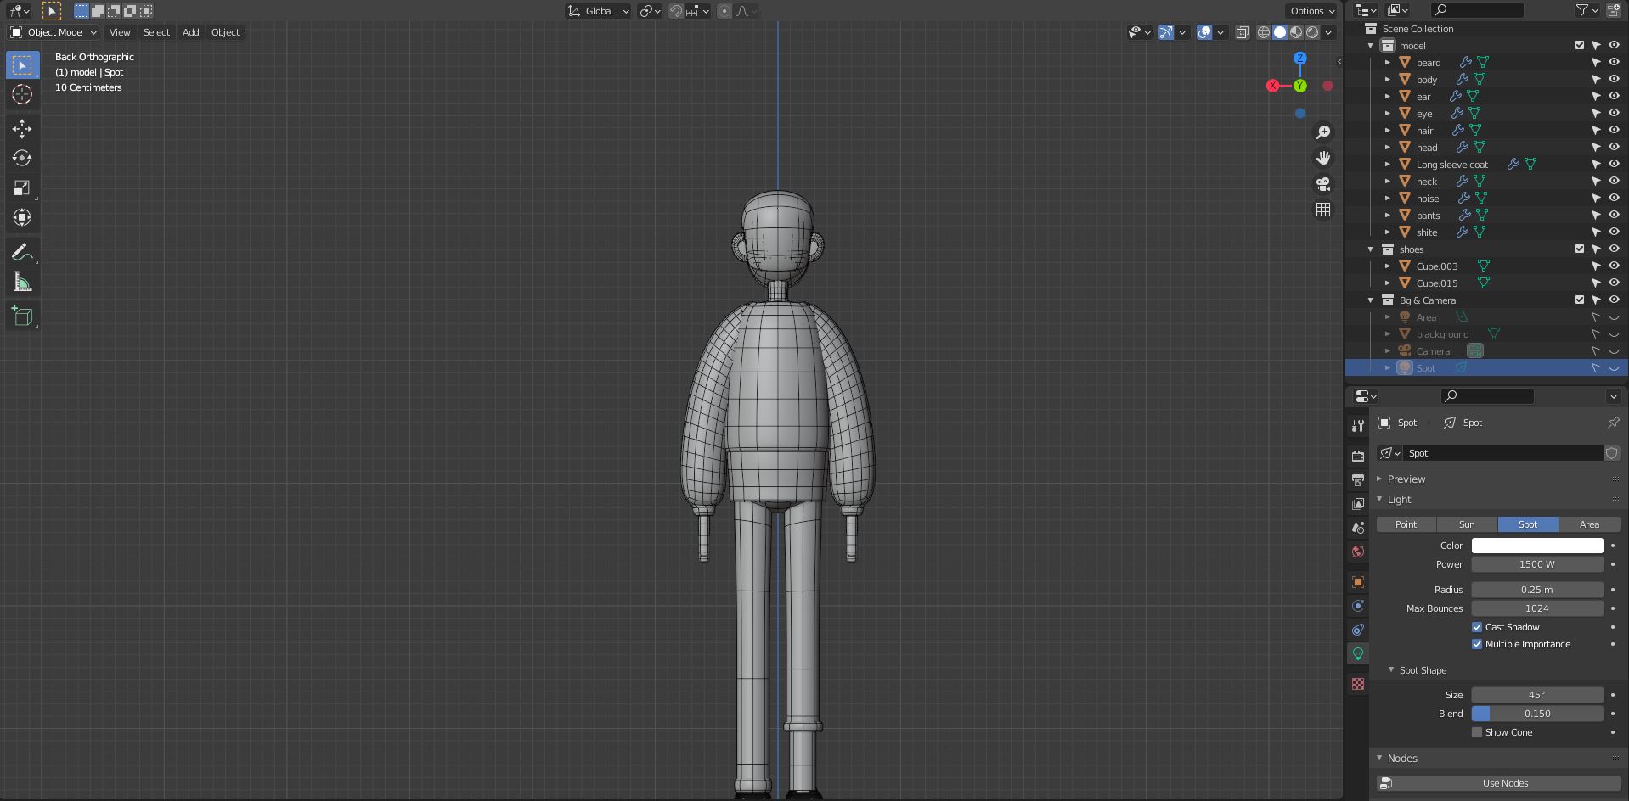Collapse the shoes collection in the outliner

[x=1370, y=249]
